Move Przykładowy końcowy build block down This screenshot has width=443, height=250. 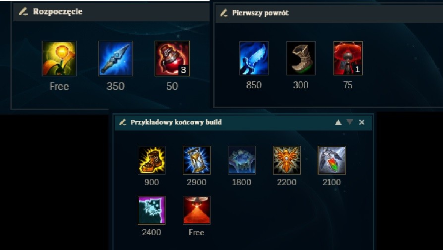click(350, 122)
